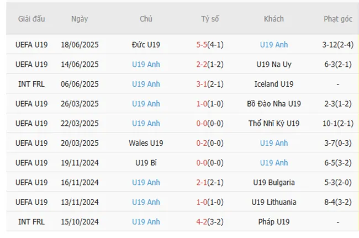The image size is (359, 238).
Task: Select the U19 Bỉ home team
Action: [146, 162]
